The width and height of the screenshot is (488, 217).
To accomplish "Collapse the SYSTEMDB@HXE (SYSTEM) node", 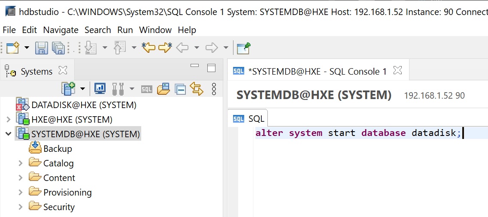I will (x=8, y=134).
